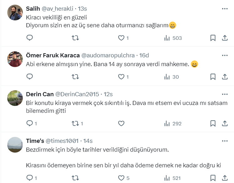Open the 16d timestamp on Ömer's tweet
The image size is (234, 183).
(x=144, y=55)
